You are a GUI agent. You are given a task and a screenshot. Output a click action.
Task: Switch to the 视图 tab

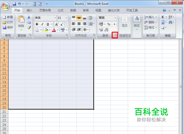(x=98, y=10)
